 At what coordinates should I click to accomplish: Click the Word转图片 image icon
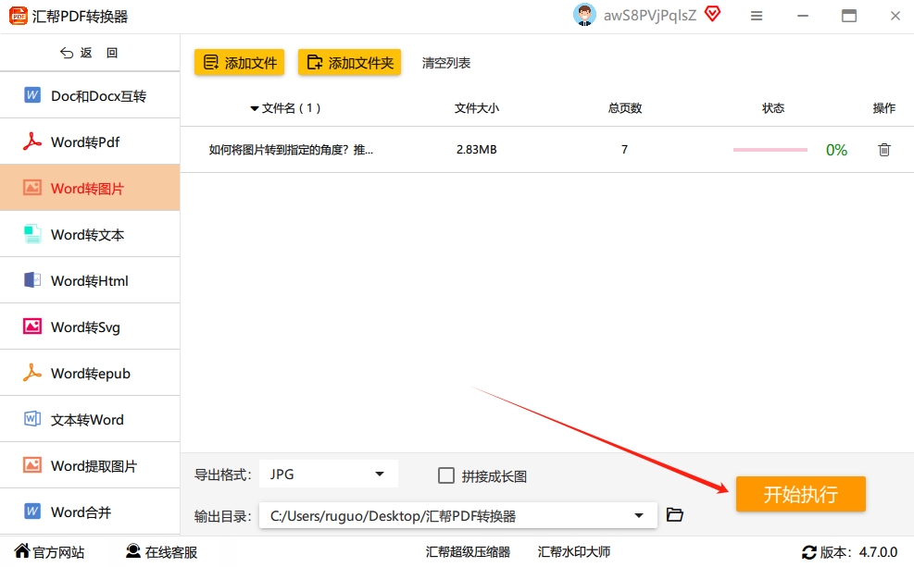click(x=32, y=188)
